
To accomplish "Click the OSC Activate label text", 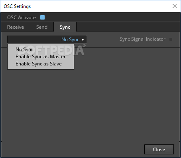I will (22, 18).
